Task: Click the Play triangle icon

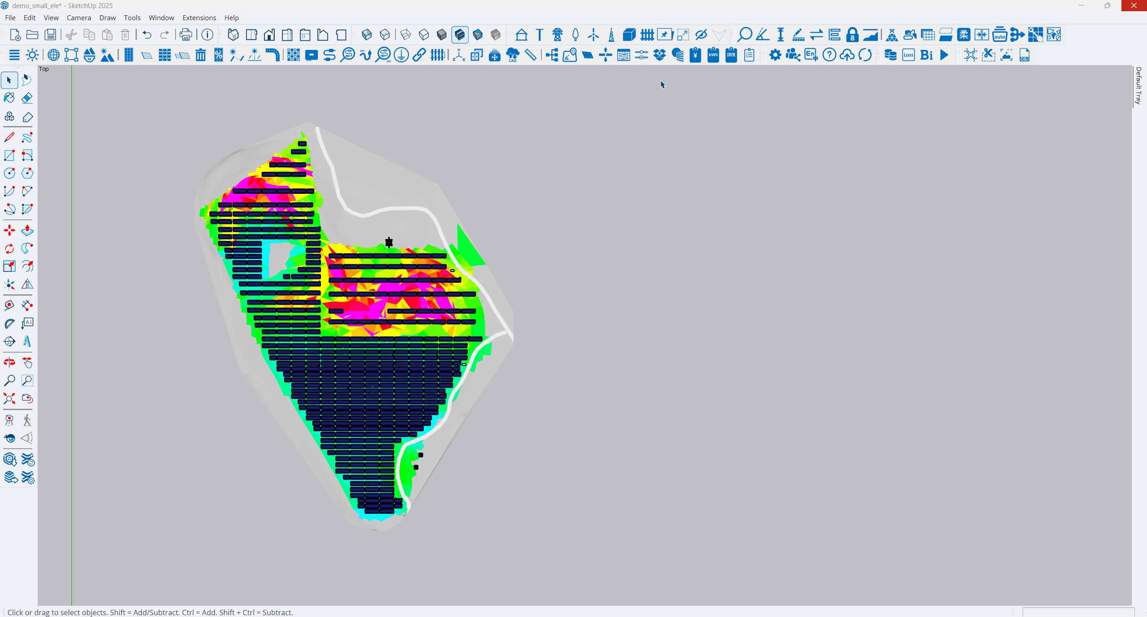Action: (945, 55)
